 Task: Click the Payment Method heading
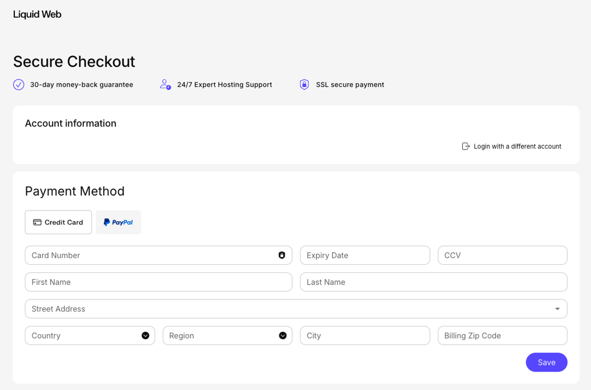(74, 191)
